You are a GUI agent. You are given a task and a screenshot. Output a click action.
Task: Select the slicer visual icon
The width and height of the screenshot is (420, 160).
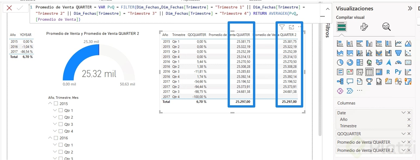point(359,72)
